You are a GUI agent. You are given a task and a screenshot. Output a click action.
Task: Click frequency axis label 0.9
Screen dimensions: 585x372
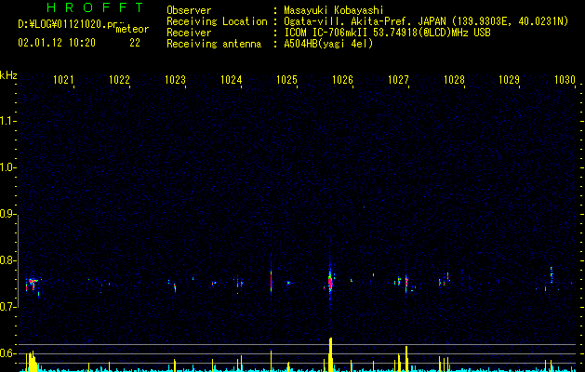pos(8,214)
